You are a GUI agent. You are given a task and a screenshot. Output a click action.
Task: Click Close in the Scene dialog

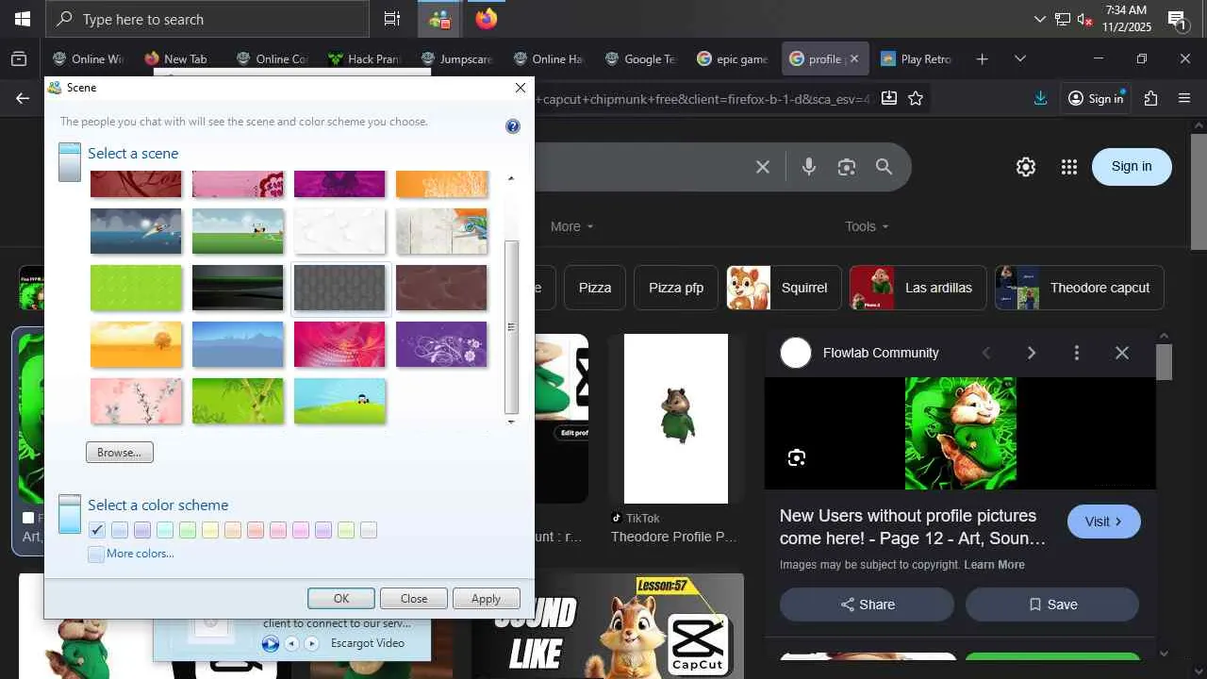[414, 599]
